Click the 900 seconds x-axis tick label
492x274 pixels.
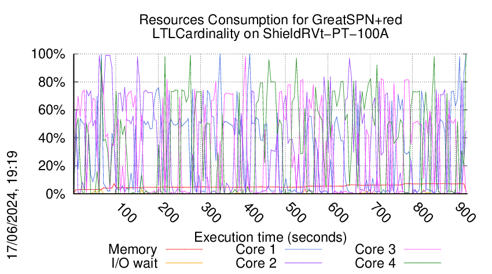pyautogui.click(x=465, y=213)
